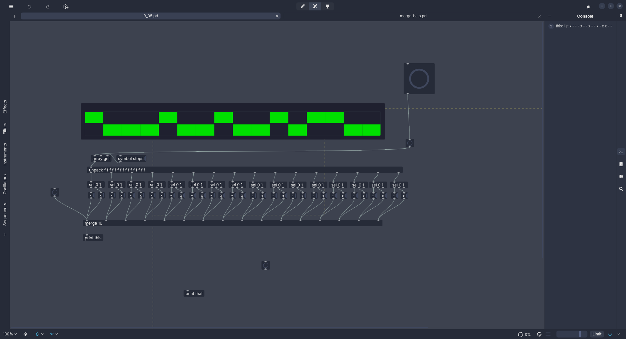Toggle the Limit limiter button
The width and height of the screenshot is (626, 339).
click(x=597, y=334)
